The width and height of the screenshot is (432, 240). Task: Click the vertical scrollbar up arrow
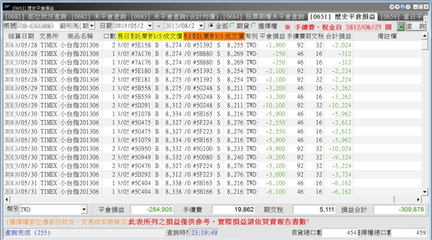pyautogui.click(x=425, y=36)
